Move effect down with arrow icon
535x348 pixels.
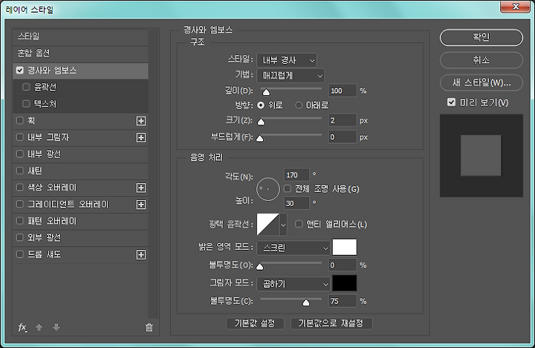point(56,327)
